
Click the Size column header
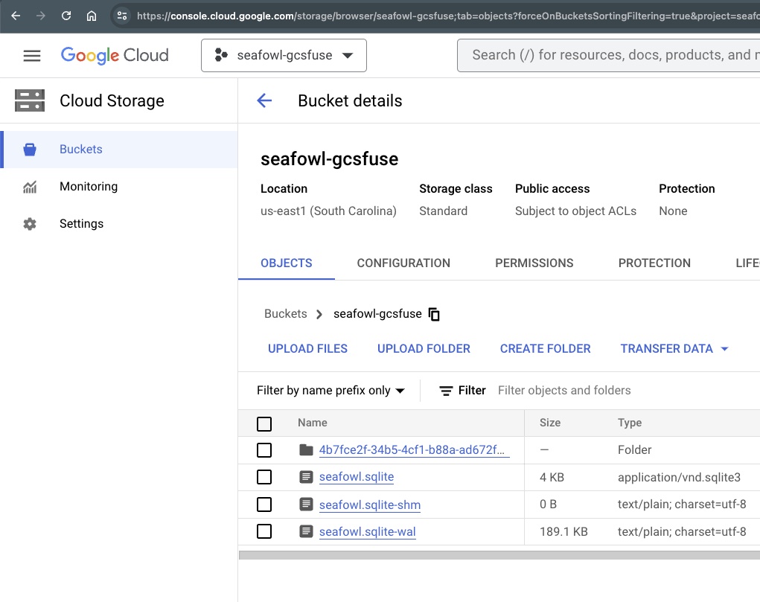tap(550, 423)
